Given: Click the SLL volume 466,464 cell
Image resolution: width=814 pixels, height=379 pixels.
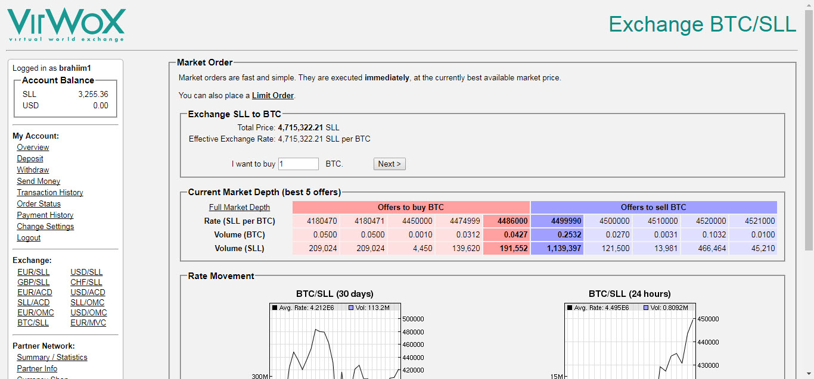Looking at the screenshot, I should (x=705, y=249).
